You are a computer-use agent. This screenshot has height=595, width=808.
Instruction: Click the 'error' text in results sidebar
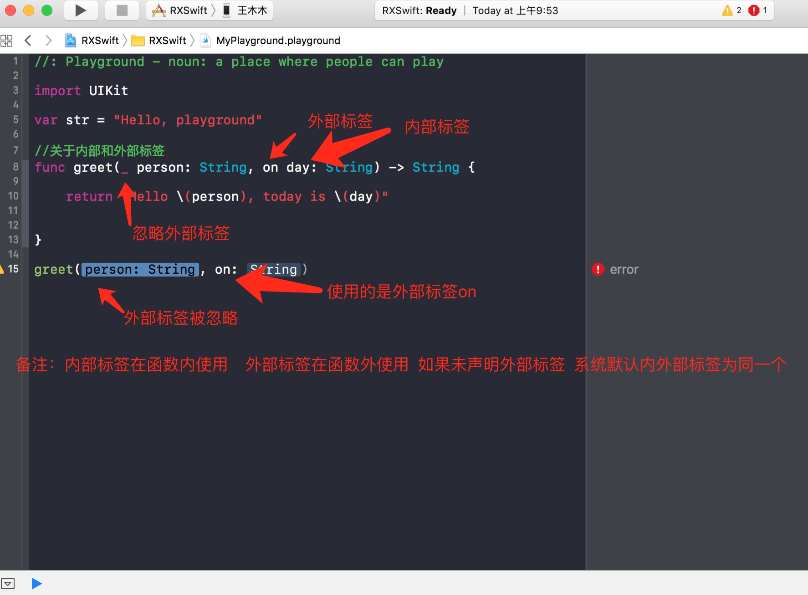(624, 270)
